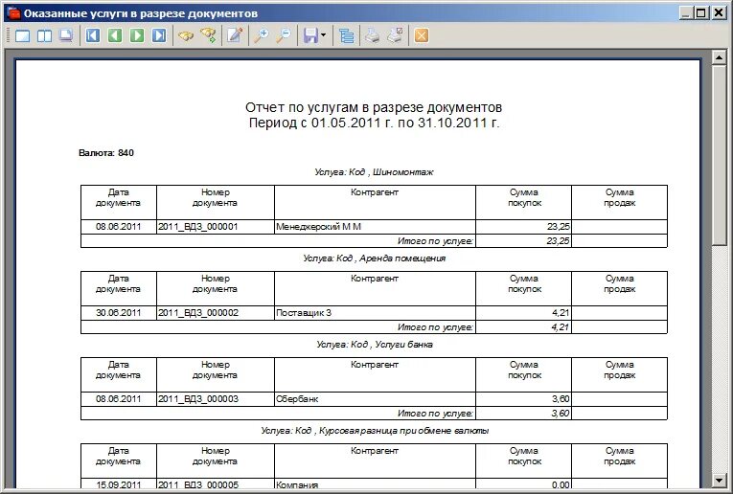Open the save format dropdown arrow
Screen dimensions: 733x494
click(324, 35)
